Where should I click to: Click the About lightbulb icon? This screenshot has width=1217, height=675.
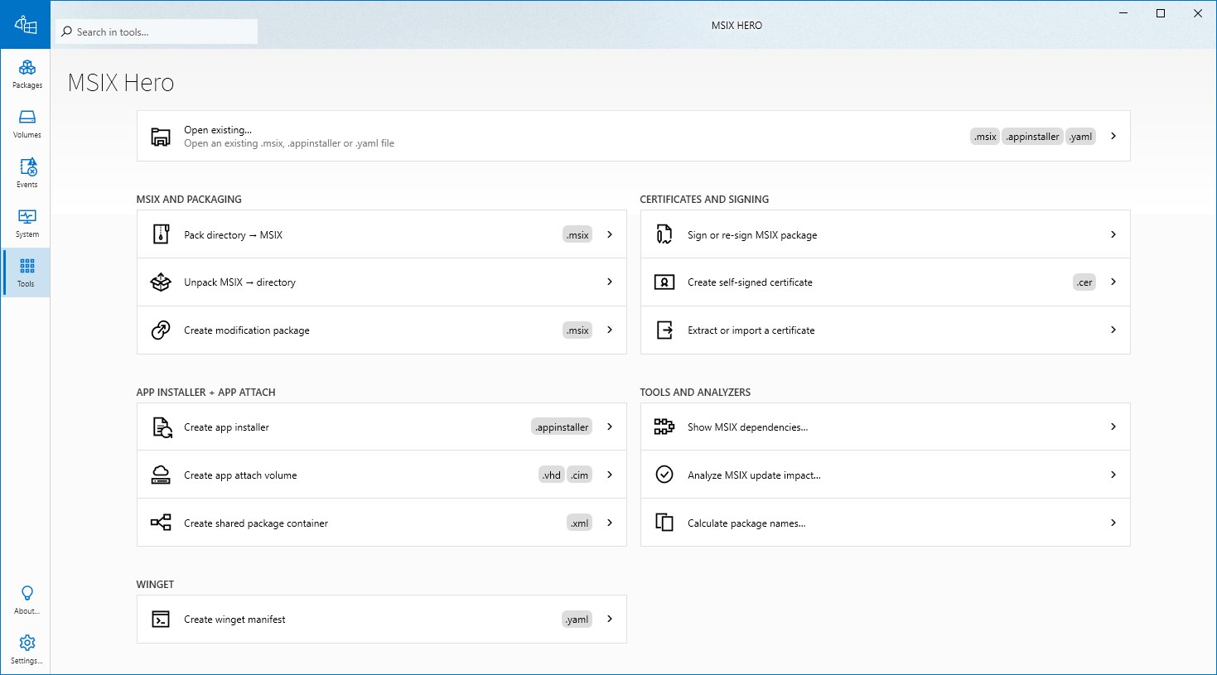click(x=27, y=593)
